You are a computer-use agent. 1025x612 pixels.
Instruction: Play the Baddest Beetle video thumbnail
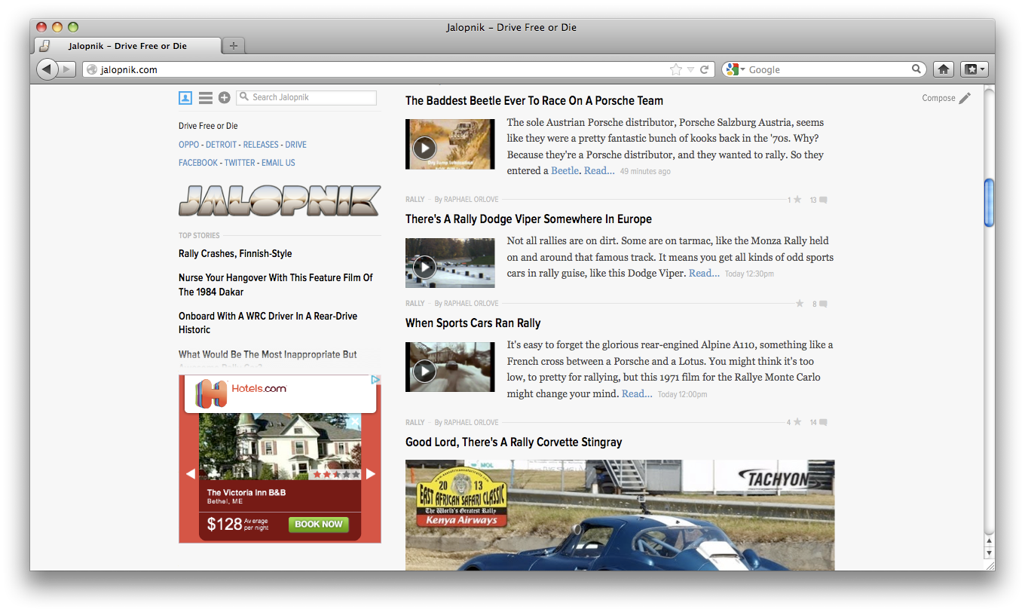point(450,144)
